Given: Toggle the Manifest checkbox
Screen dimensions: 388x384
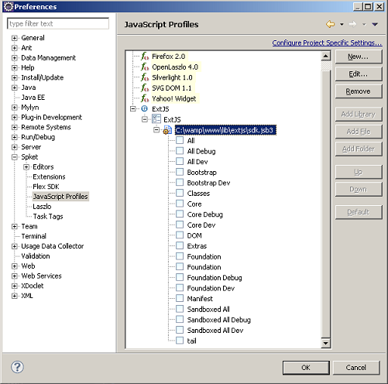Looking at the screenshot, I should click(x=180, y=298).
